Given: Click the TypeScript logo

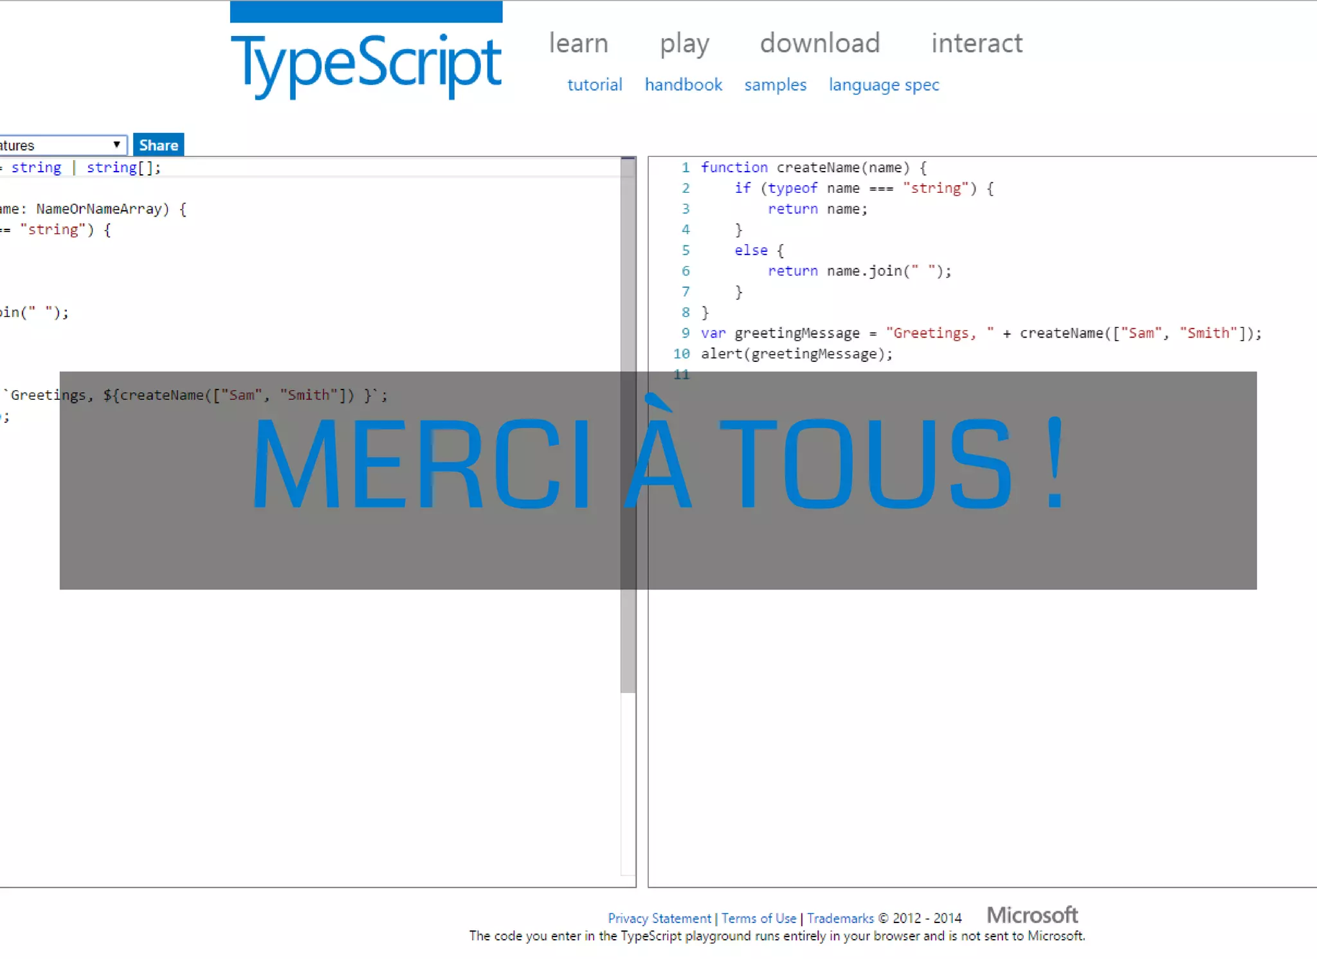Looking at the screenshot, I should 366,51.
